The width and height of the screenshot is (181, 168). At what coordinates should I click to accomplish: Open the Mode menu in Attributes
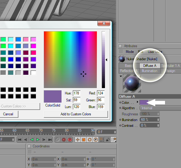[130, 52]
